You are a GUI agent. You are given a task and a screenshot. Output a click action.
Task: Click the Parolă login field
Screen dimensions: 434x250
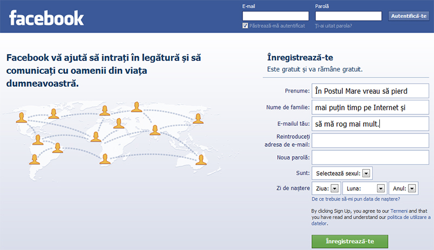348,16
